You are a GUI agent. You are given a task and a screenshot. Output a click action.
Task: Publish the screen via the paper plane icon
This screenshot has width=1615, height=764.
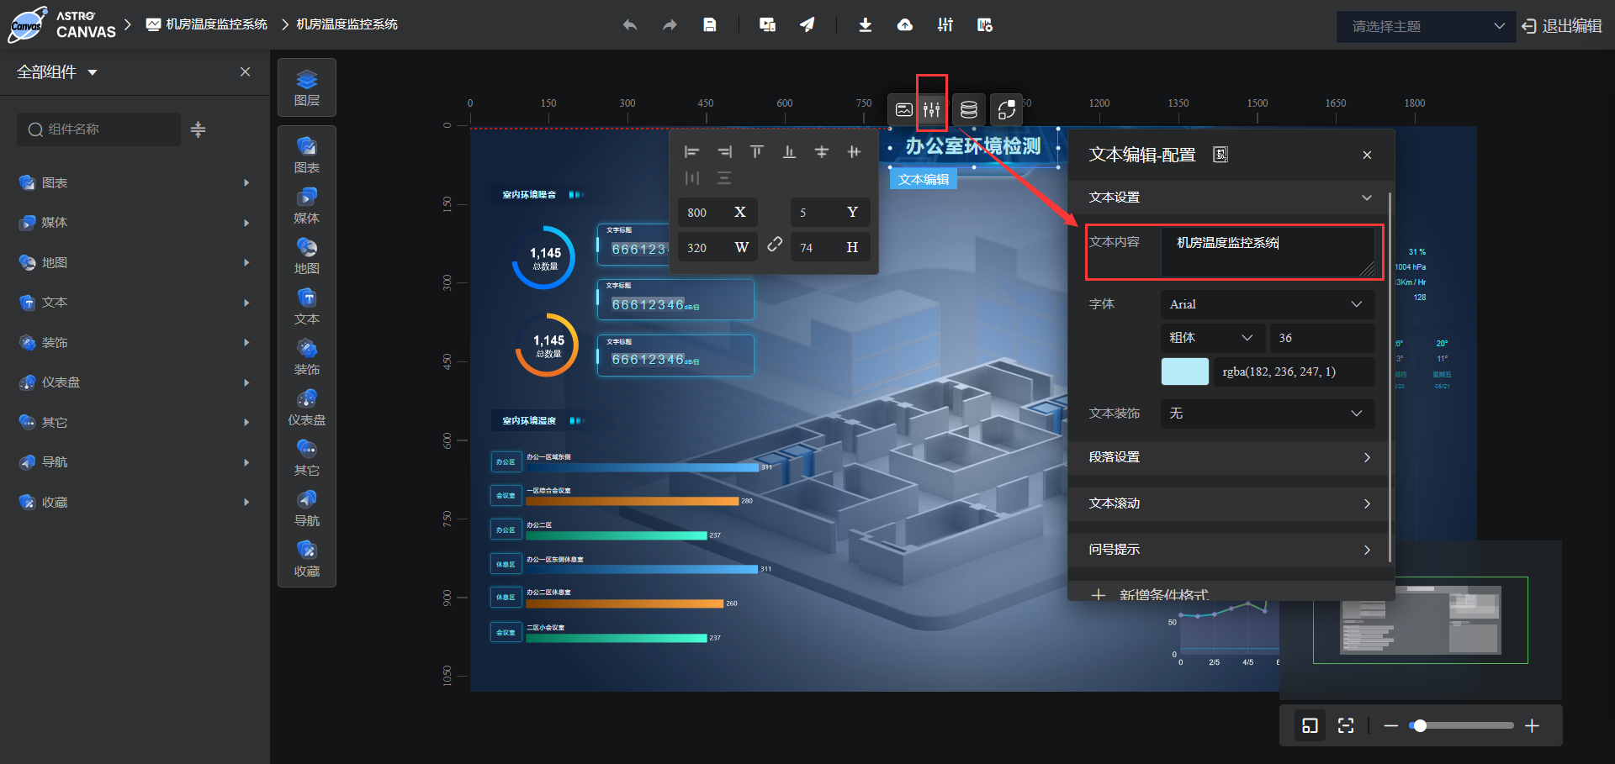point(807,24)
